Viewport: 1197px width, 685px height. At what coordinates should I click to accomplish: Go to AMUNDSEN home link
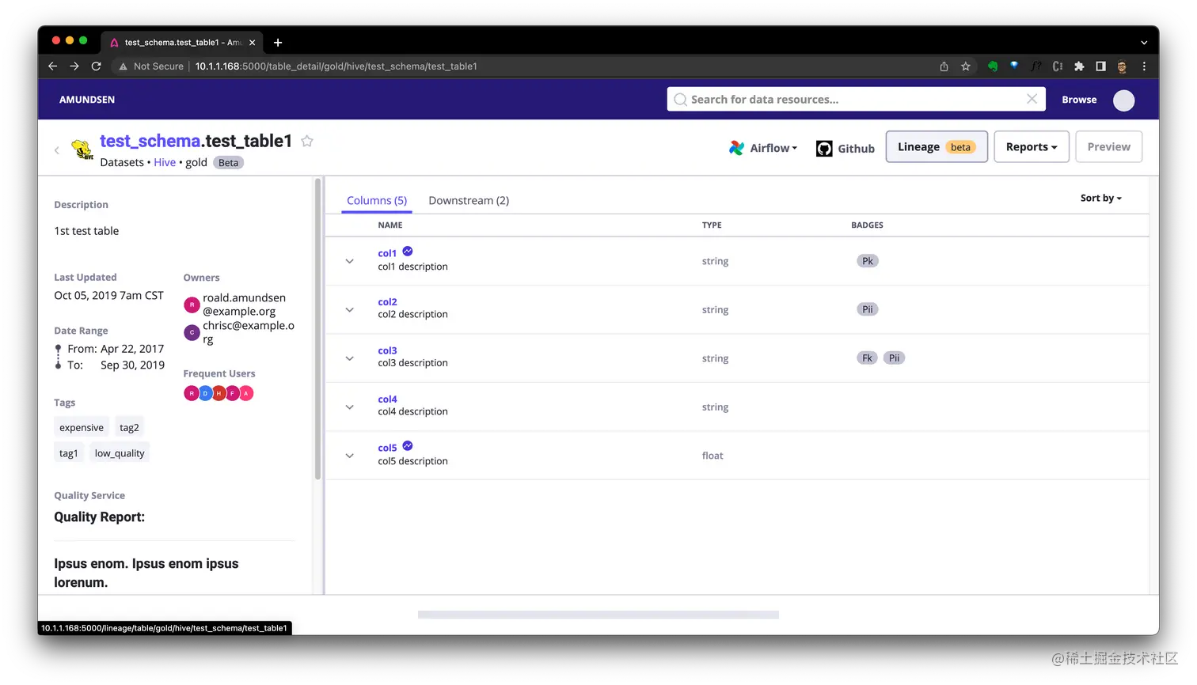(x=87, y=100)
